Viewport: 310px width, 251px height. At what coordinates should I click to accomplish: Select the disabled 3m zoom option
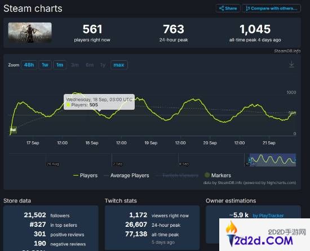point(75,65)
